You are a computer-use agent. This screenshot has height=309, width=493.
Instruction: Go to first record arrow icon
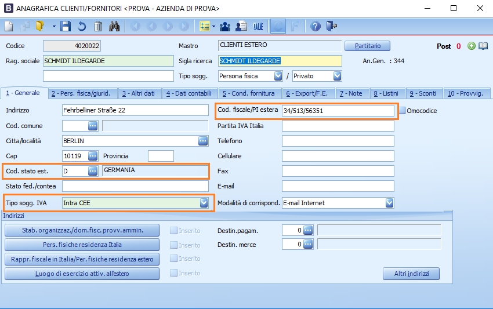(x=135, y=27)
